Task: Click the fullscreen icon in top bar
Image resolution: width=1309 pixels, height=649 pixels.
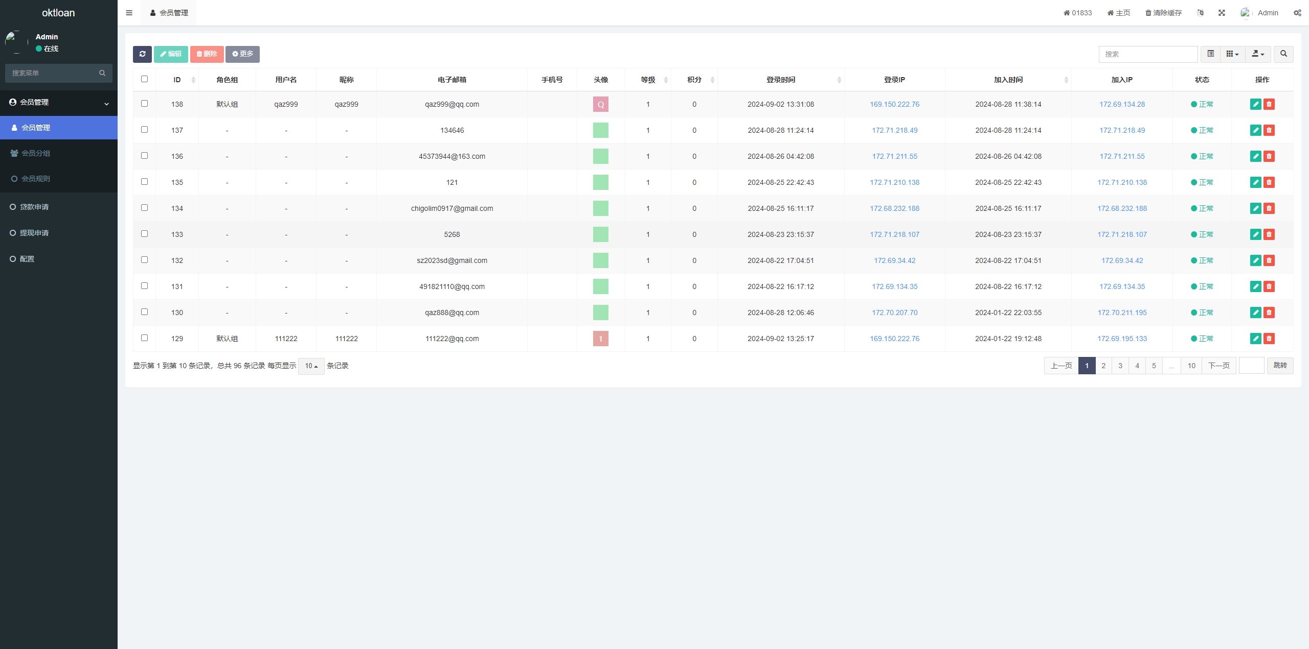Action: [1222, 13]
